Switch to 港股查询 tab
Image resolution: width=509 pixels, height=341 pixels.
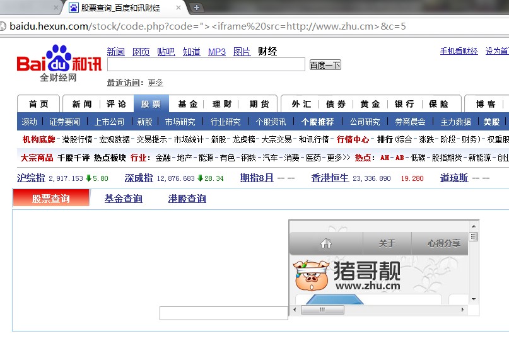(x=187, y=199)
